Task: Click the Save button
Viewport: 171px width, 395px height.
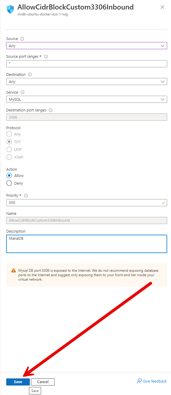Action: click(18, 382)
